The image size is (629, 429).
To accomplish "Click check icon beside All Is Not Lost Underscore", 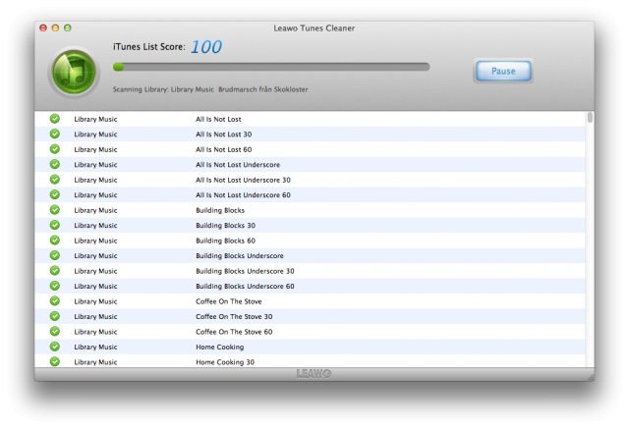I will pos(55,165).
